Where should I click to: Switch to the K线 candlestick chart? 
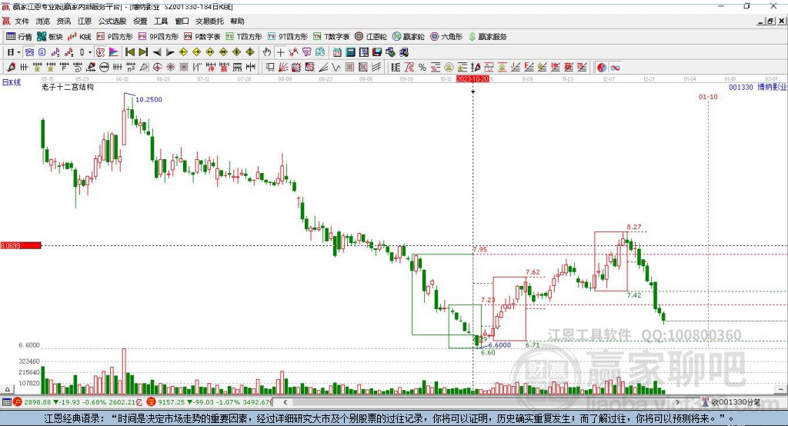[79, 37]
